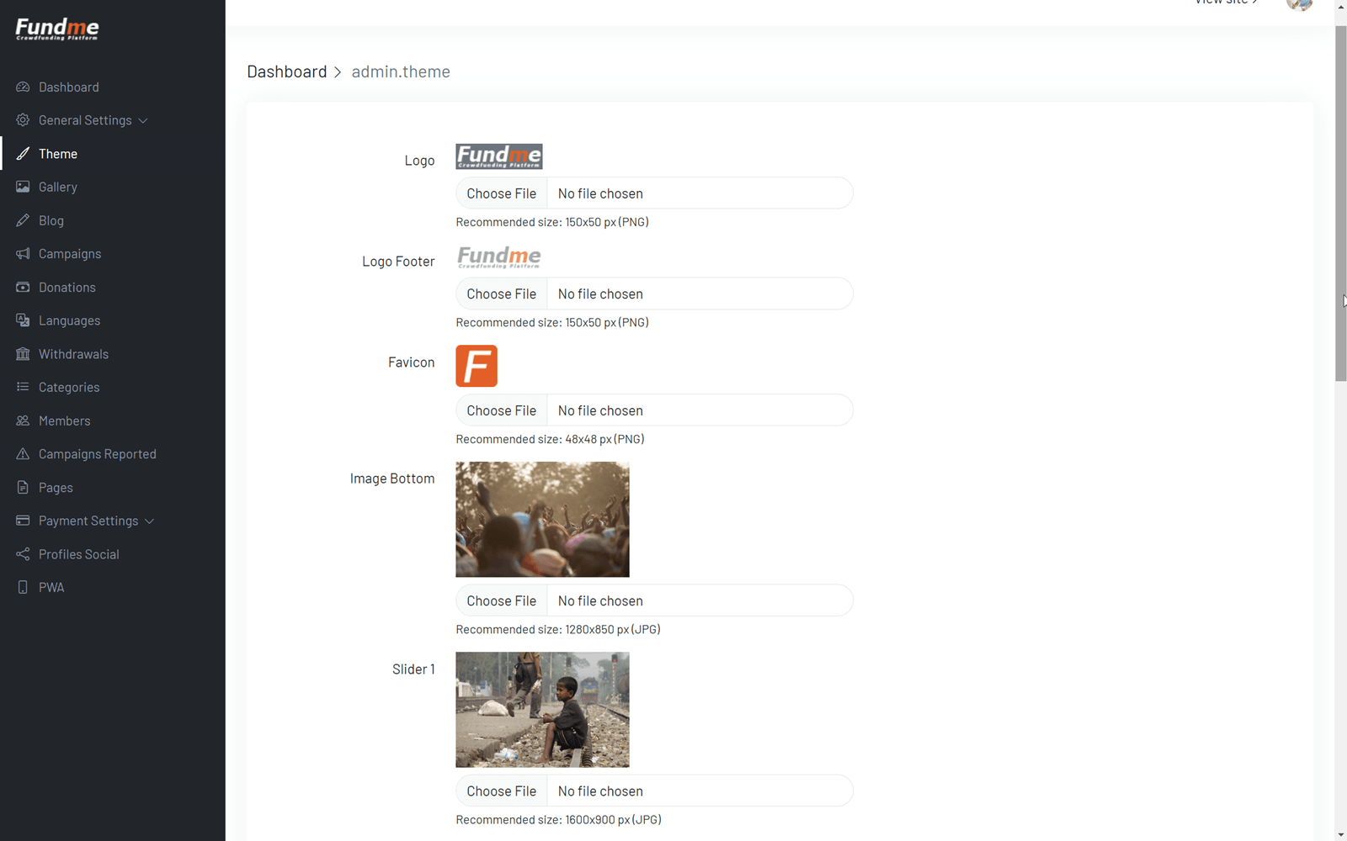The image size is (1347, 841).
Task: Click the Image Bottom crowd thumbnail
Action: tap(542, 519)
